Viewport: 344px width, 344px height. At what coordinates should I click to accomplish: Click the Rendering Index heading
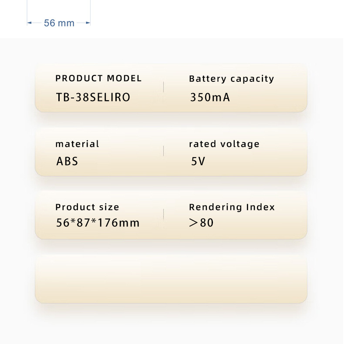tap(232, 207)
